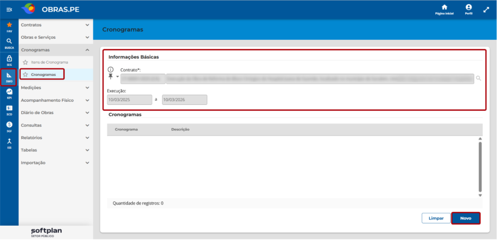The height and width of the screenshot is (240, 497).
Task: Click the Limpar button
Action: [x=436, y=218]
